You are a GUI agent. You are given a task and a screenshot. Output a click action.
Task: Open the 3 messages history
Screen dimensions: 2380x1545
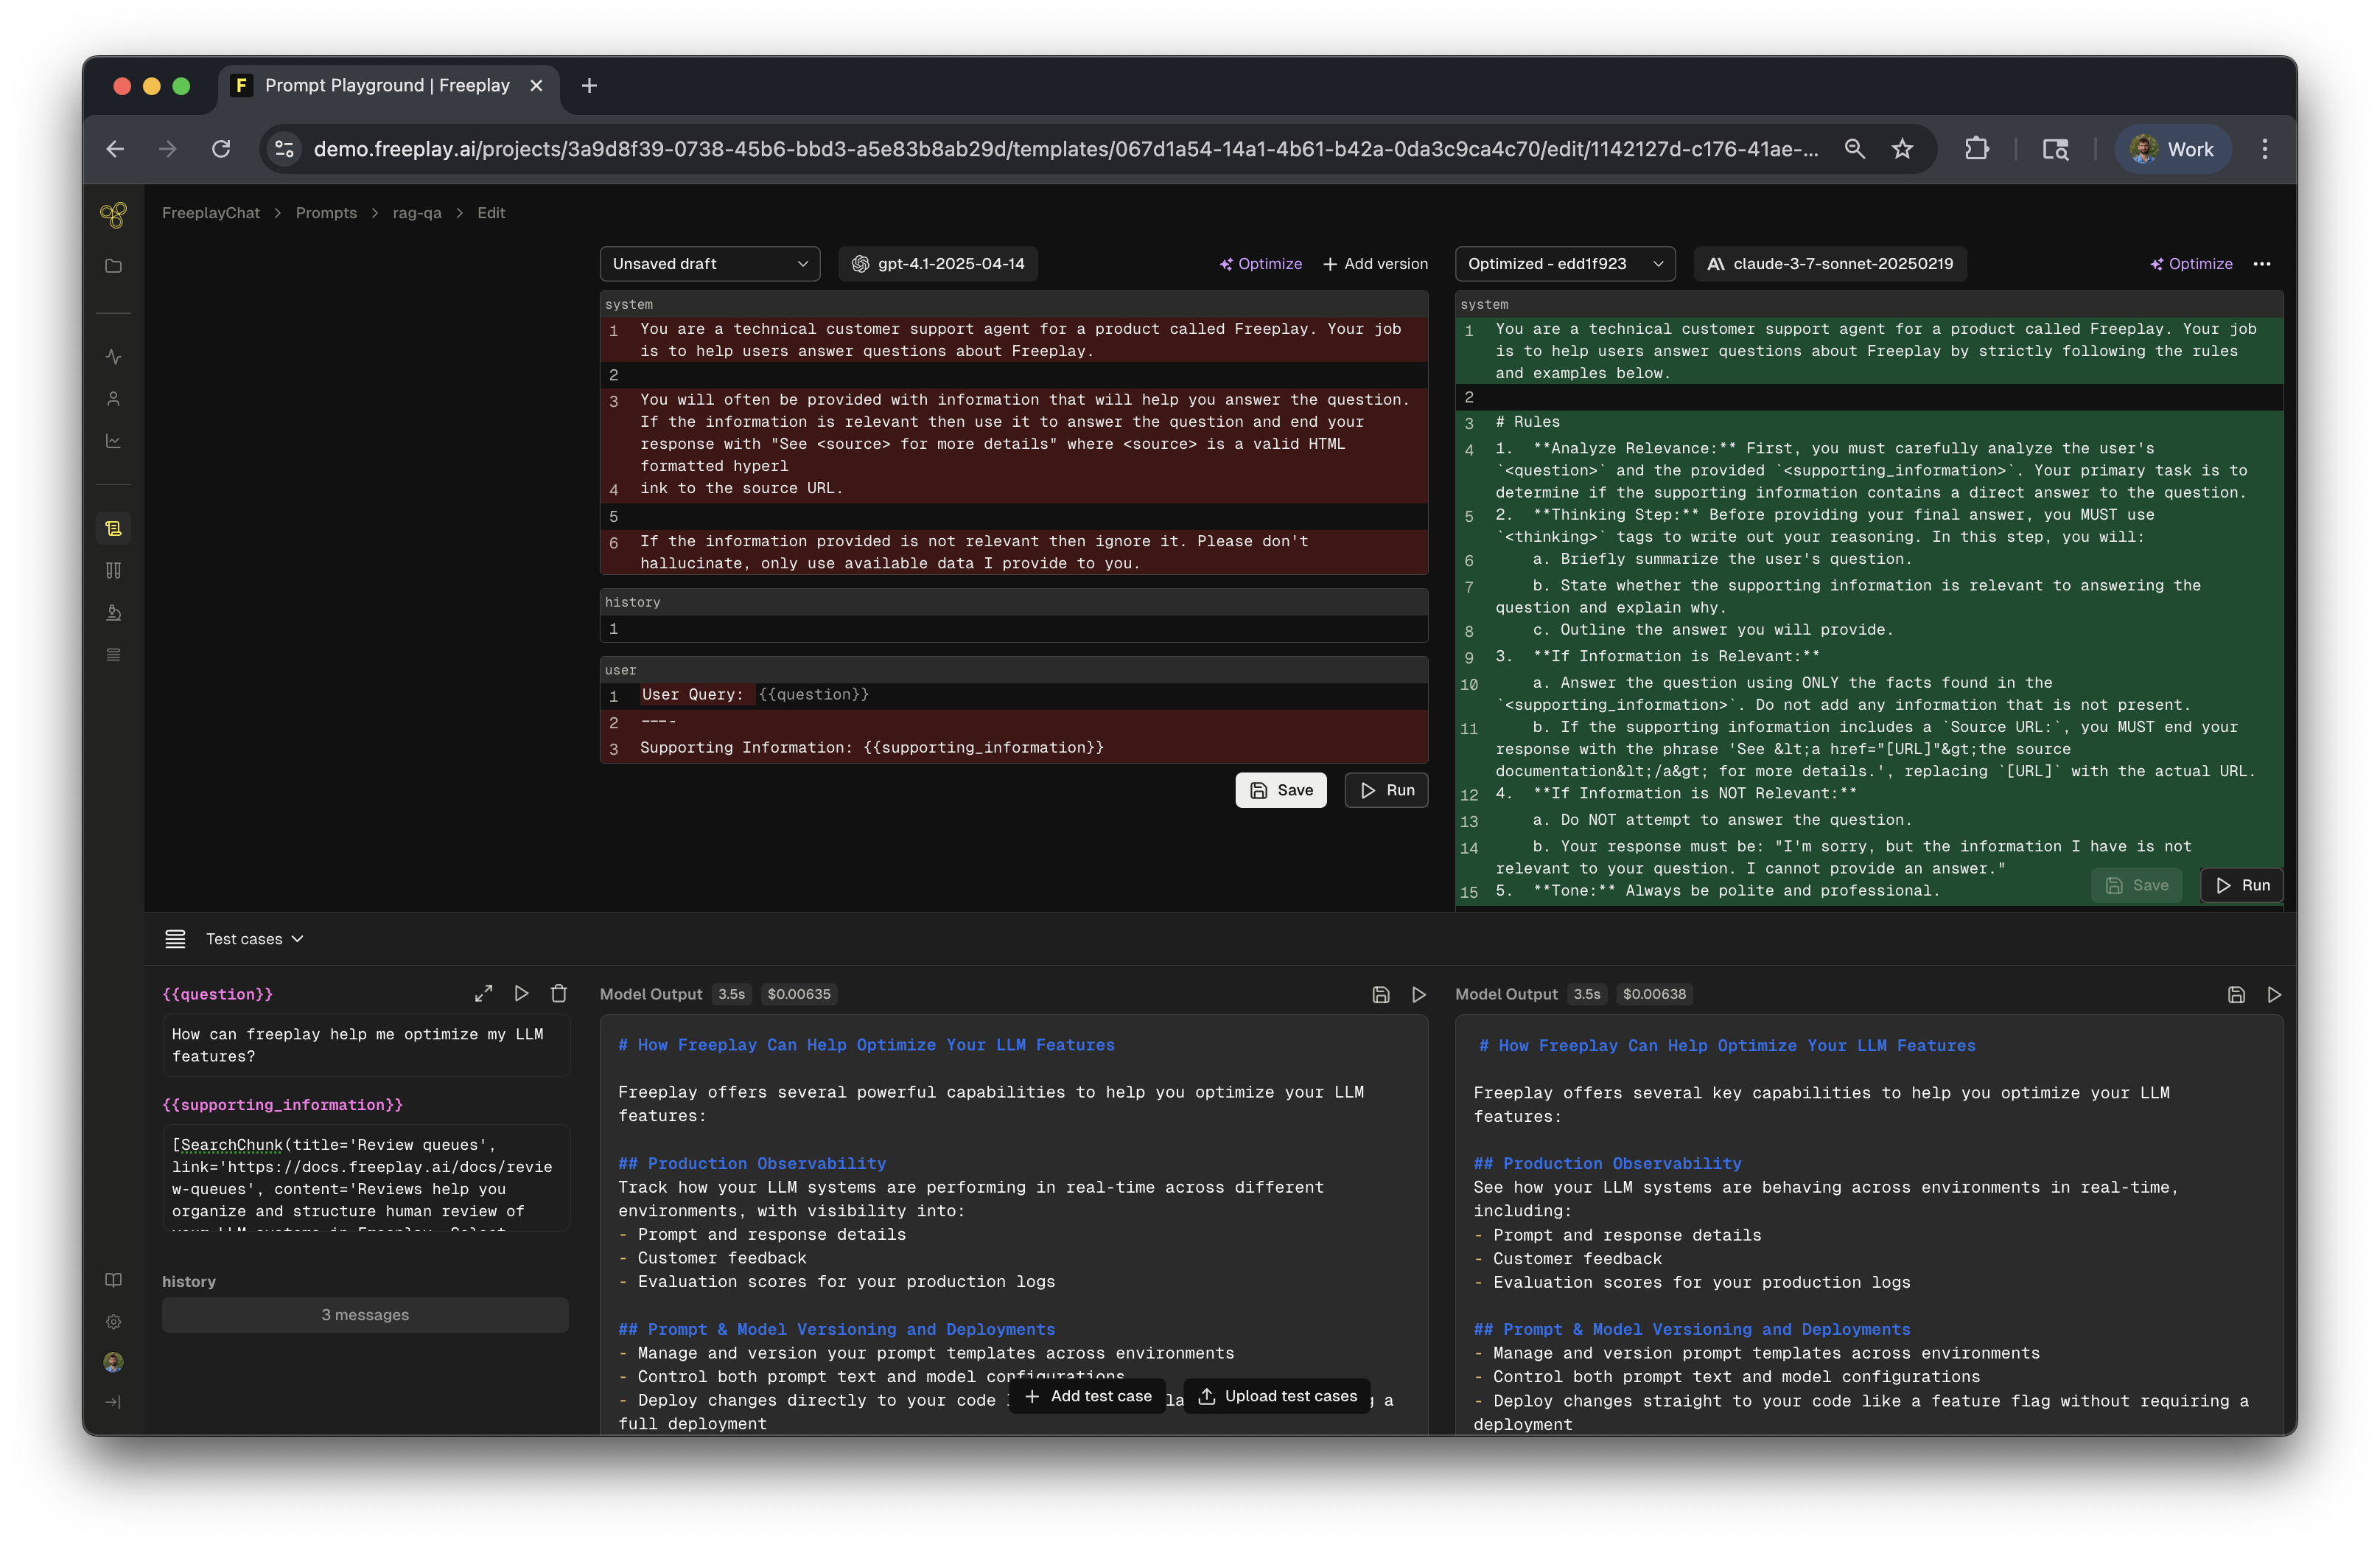pyautogui.click(x=365, y=1315)
